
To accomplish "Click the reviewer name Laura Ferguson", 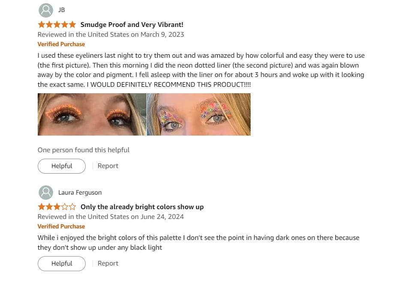I will pos(80,192).
